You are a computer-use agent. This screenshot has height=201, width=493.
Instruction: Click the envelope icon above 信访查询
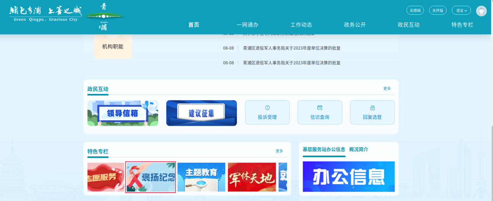(320, 108)
